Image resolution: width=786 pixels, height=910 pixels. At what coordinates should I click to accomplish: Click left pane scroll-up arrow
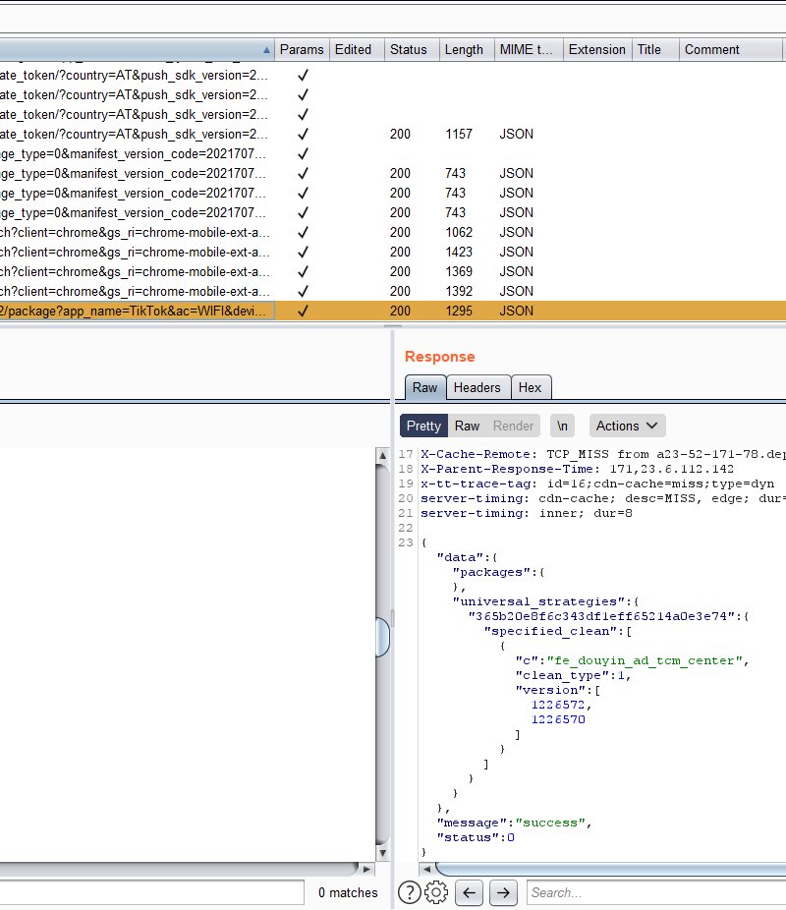(x=382, y=456)
